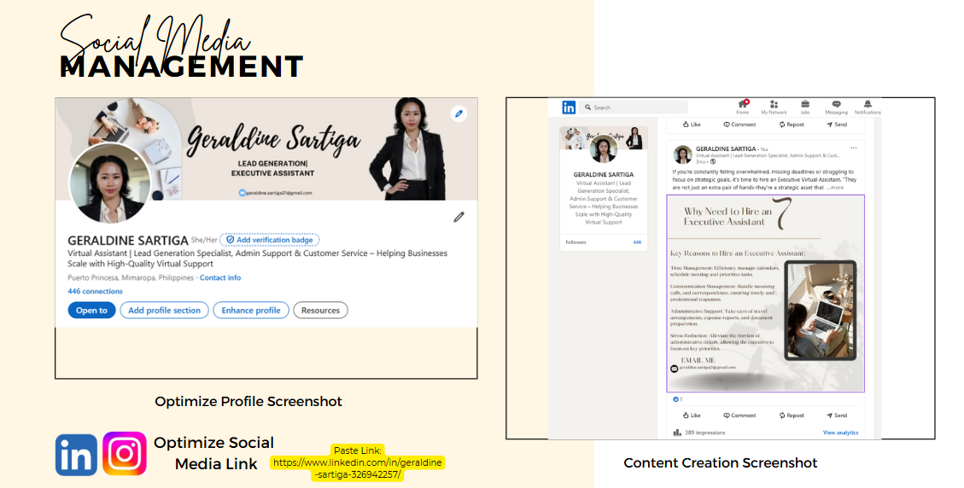
Task: Click the reaction count icon under the post
Action: (x=676, y=399)
